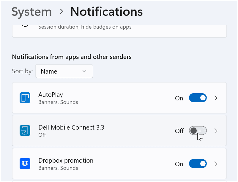Viewport: 238px width, 182px height.
Task: Expand the AutoPlay row chevron
Action: tap(216, 98)
